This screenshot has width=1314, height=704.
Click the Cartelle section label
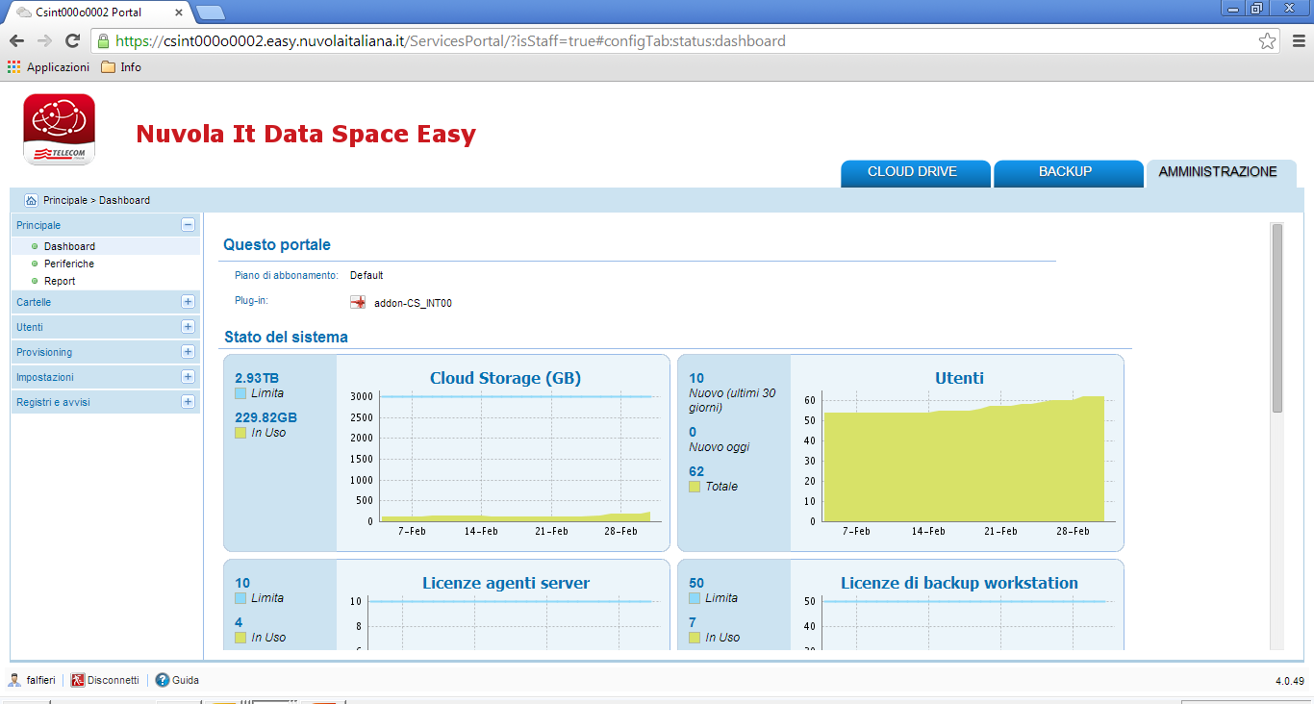click(34, 302)
